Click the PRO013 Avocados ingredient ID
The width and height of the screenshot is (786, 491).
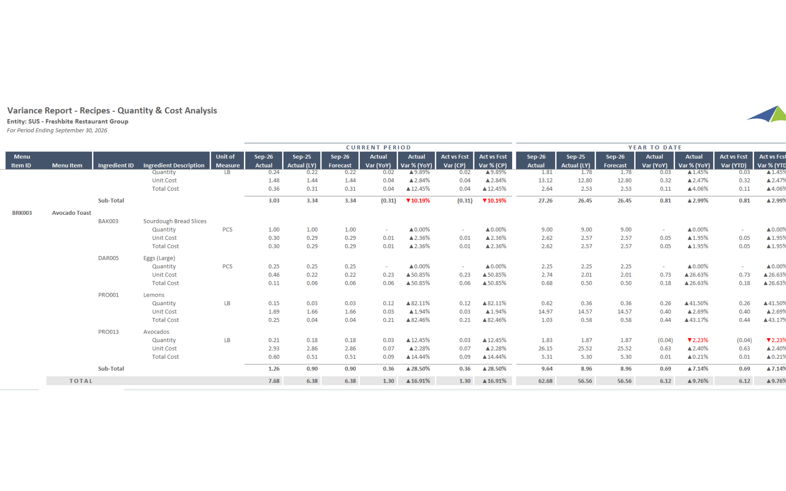coord(108,332)
